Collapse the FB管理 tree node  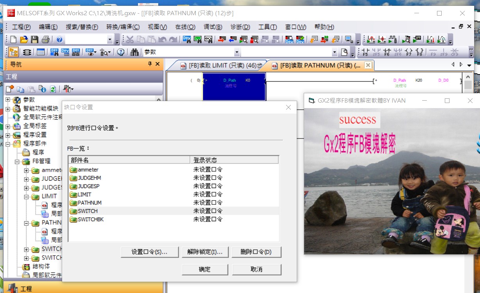17,161
